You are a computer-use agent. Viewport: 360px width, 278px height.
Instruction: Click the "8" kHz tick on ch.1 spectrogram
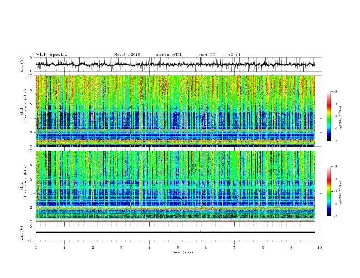(32, 90)
